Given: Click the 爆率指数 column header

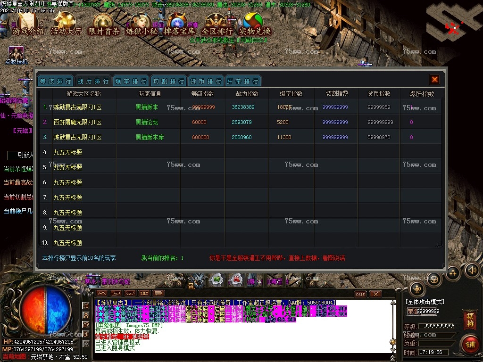Looking at the screenshot, I should [291, 94].
